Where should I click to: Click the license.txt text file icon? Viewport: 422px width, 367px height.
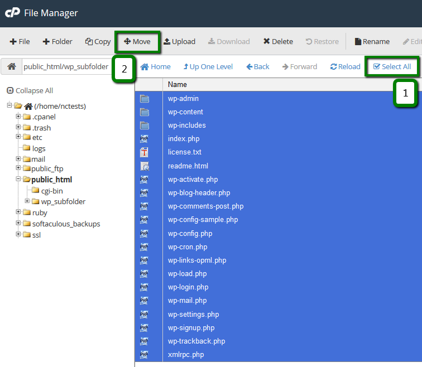pos(145,152)
